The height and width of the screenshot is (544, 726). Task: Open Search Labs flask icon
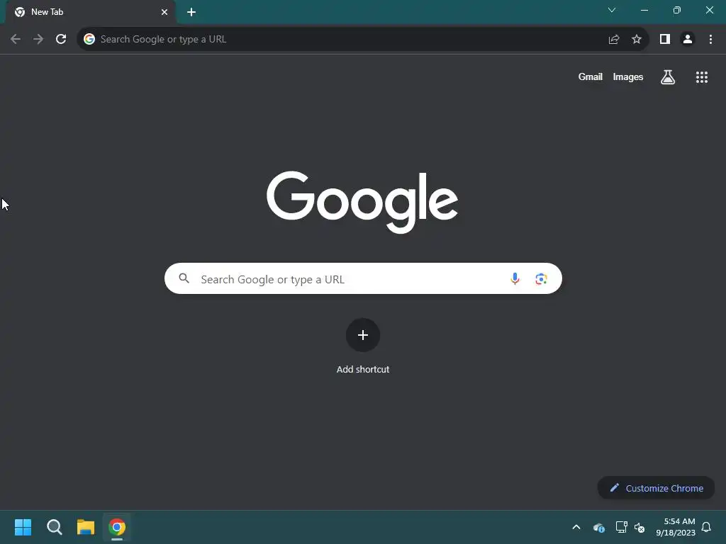[x=668, y=77]
